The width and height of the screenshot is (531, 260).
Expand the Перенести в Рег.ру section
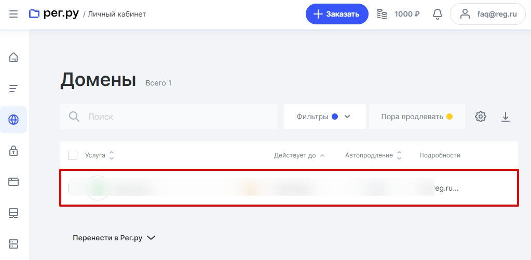click(x=114, y=238)
